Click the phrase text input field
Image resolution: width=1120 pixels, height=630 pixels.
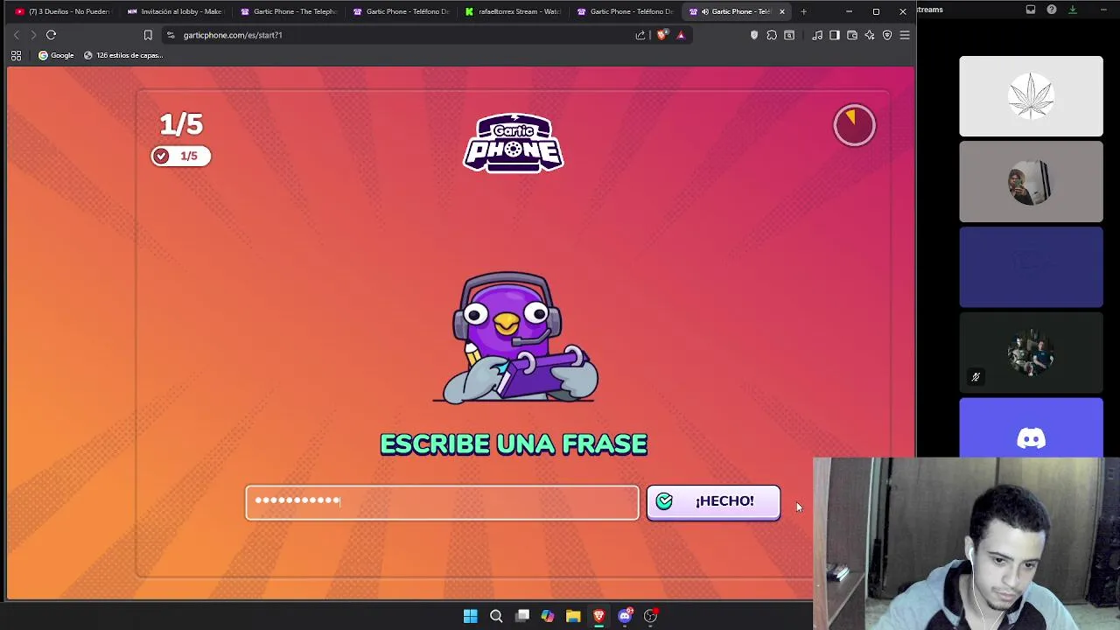442,502
